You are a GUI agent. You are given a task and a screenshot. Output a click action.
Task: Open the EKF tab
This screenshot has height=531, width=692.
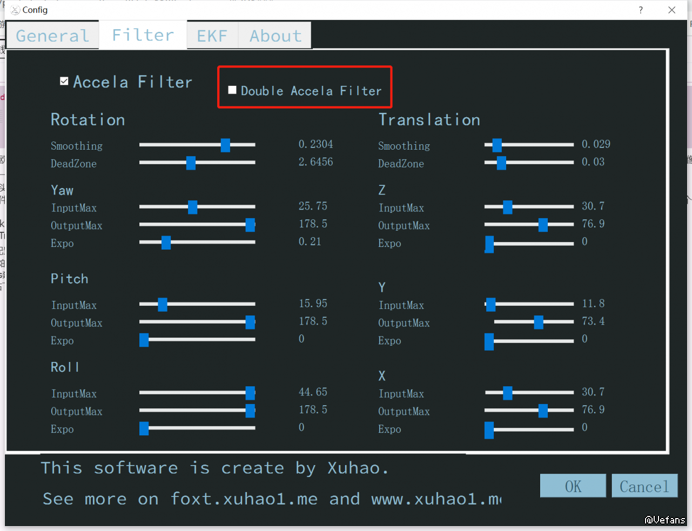click(x=212, y=36)
